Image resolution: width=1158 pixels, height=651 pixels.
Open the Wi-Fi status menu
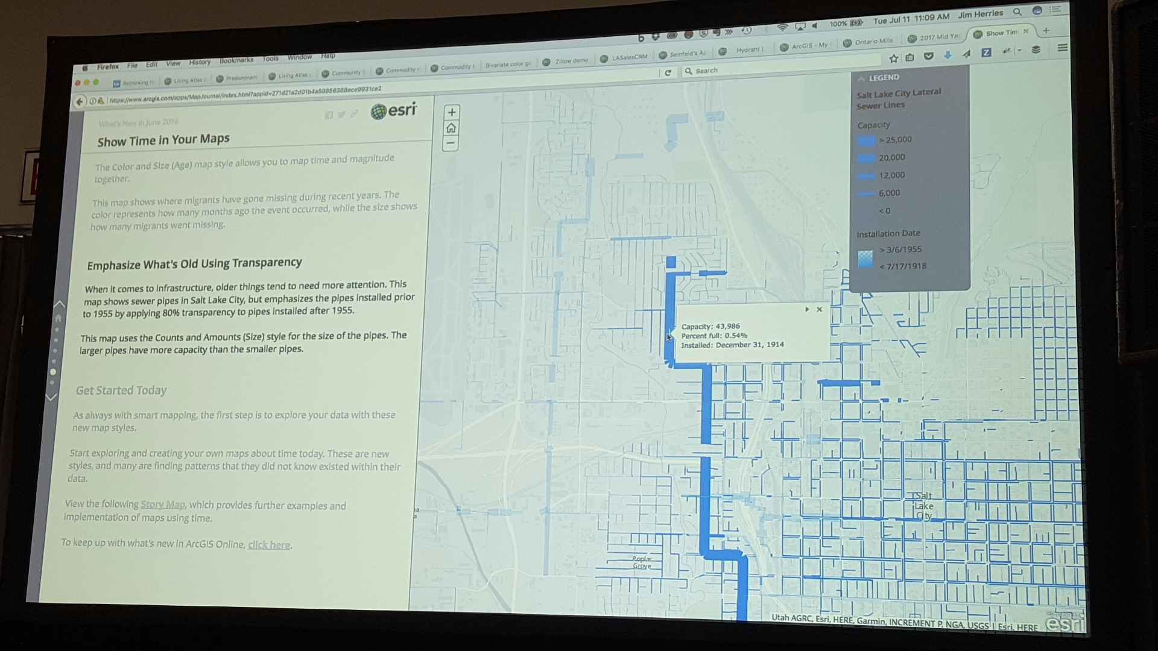click(782, 28)
